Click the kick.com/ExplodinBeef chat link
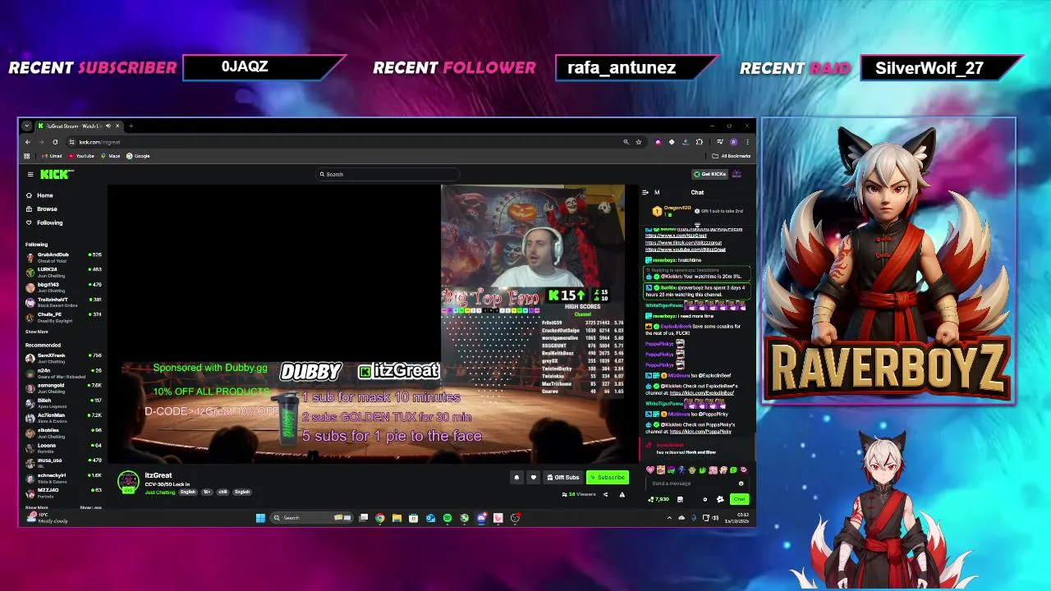1051x591 pixels. (702, 393)
